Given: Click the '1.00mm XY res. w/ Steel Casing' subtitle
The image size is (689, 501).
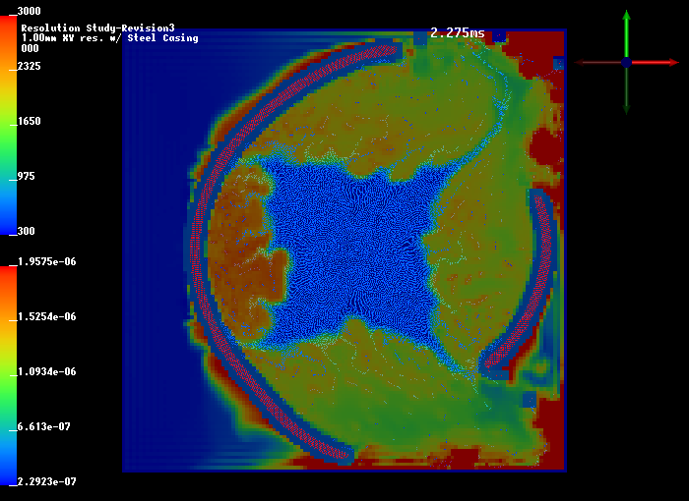Looking at the screenshot, I should (110, 38).
